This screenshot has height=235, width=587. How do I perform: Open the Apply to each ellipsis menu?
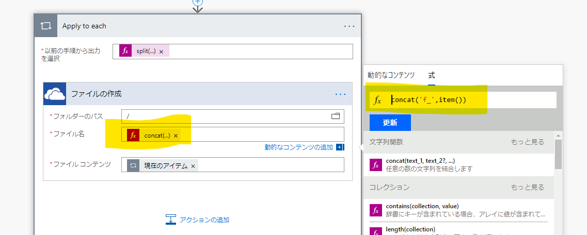(349, 26)
